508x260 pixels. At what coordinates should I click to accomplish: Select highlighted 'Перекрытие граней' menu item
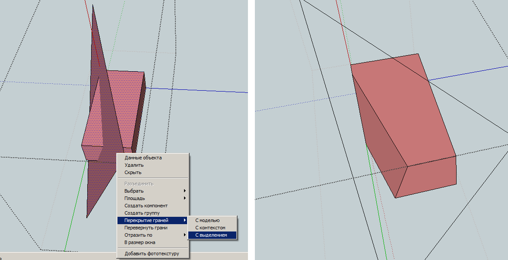146,220
